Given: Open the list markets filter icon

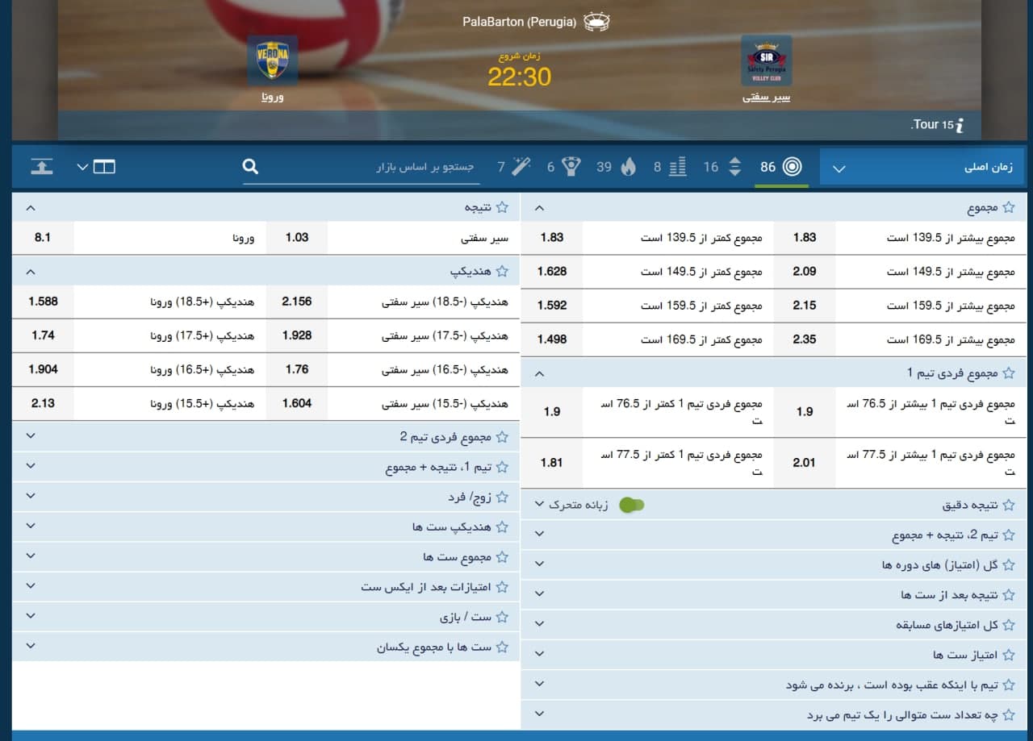Looking at the screenshot, I should 677,167.
